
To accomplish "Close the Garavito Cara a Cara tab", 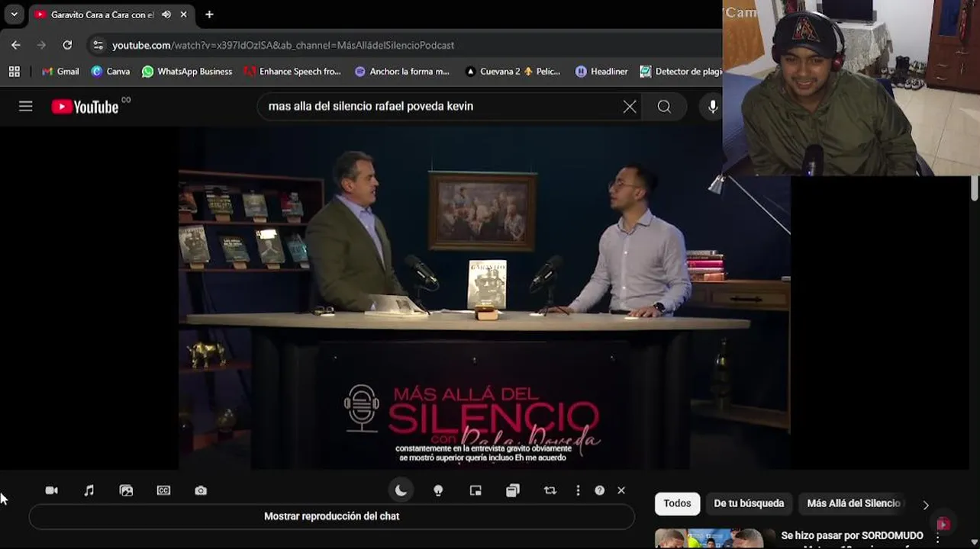I will click(184, 14).
